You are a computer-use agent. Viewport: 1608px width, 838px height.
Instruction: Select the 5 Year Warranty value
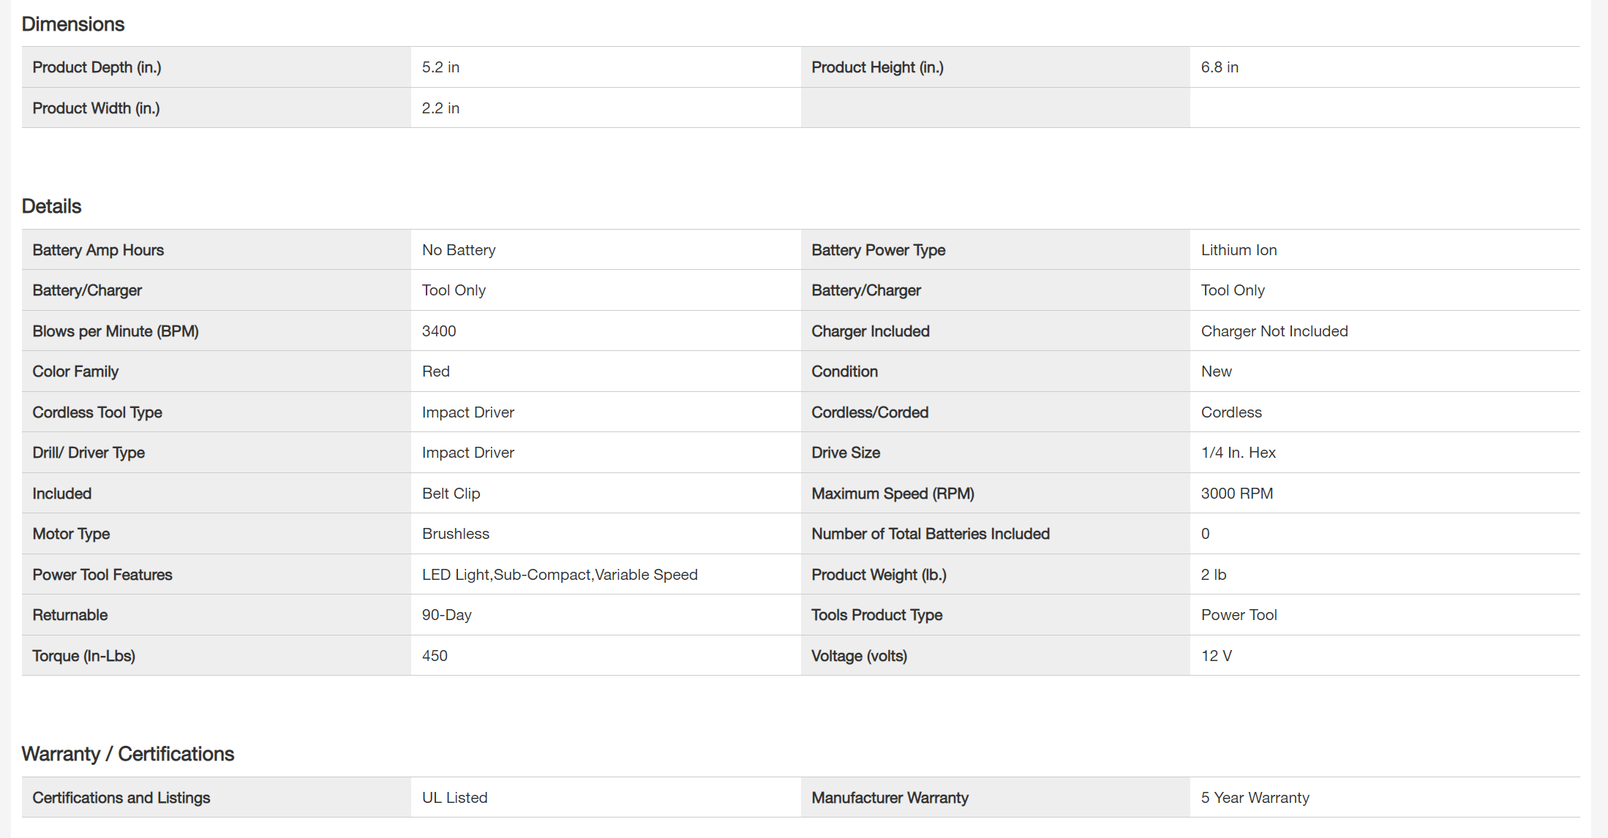pyautogui.click(x=1255, y=798)
